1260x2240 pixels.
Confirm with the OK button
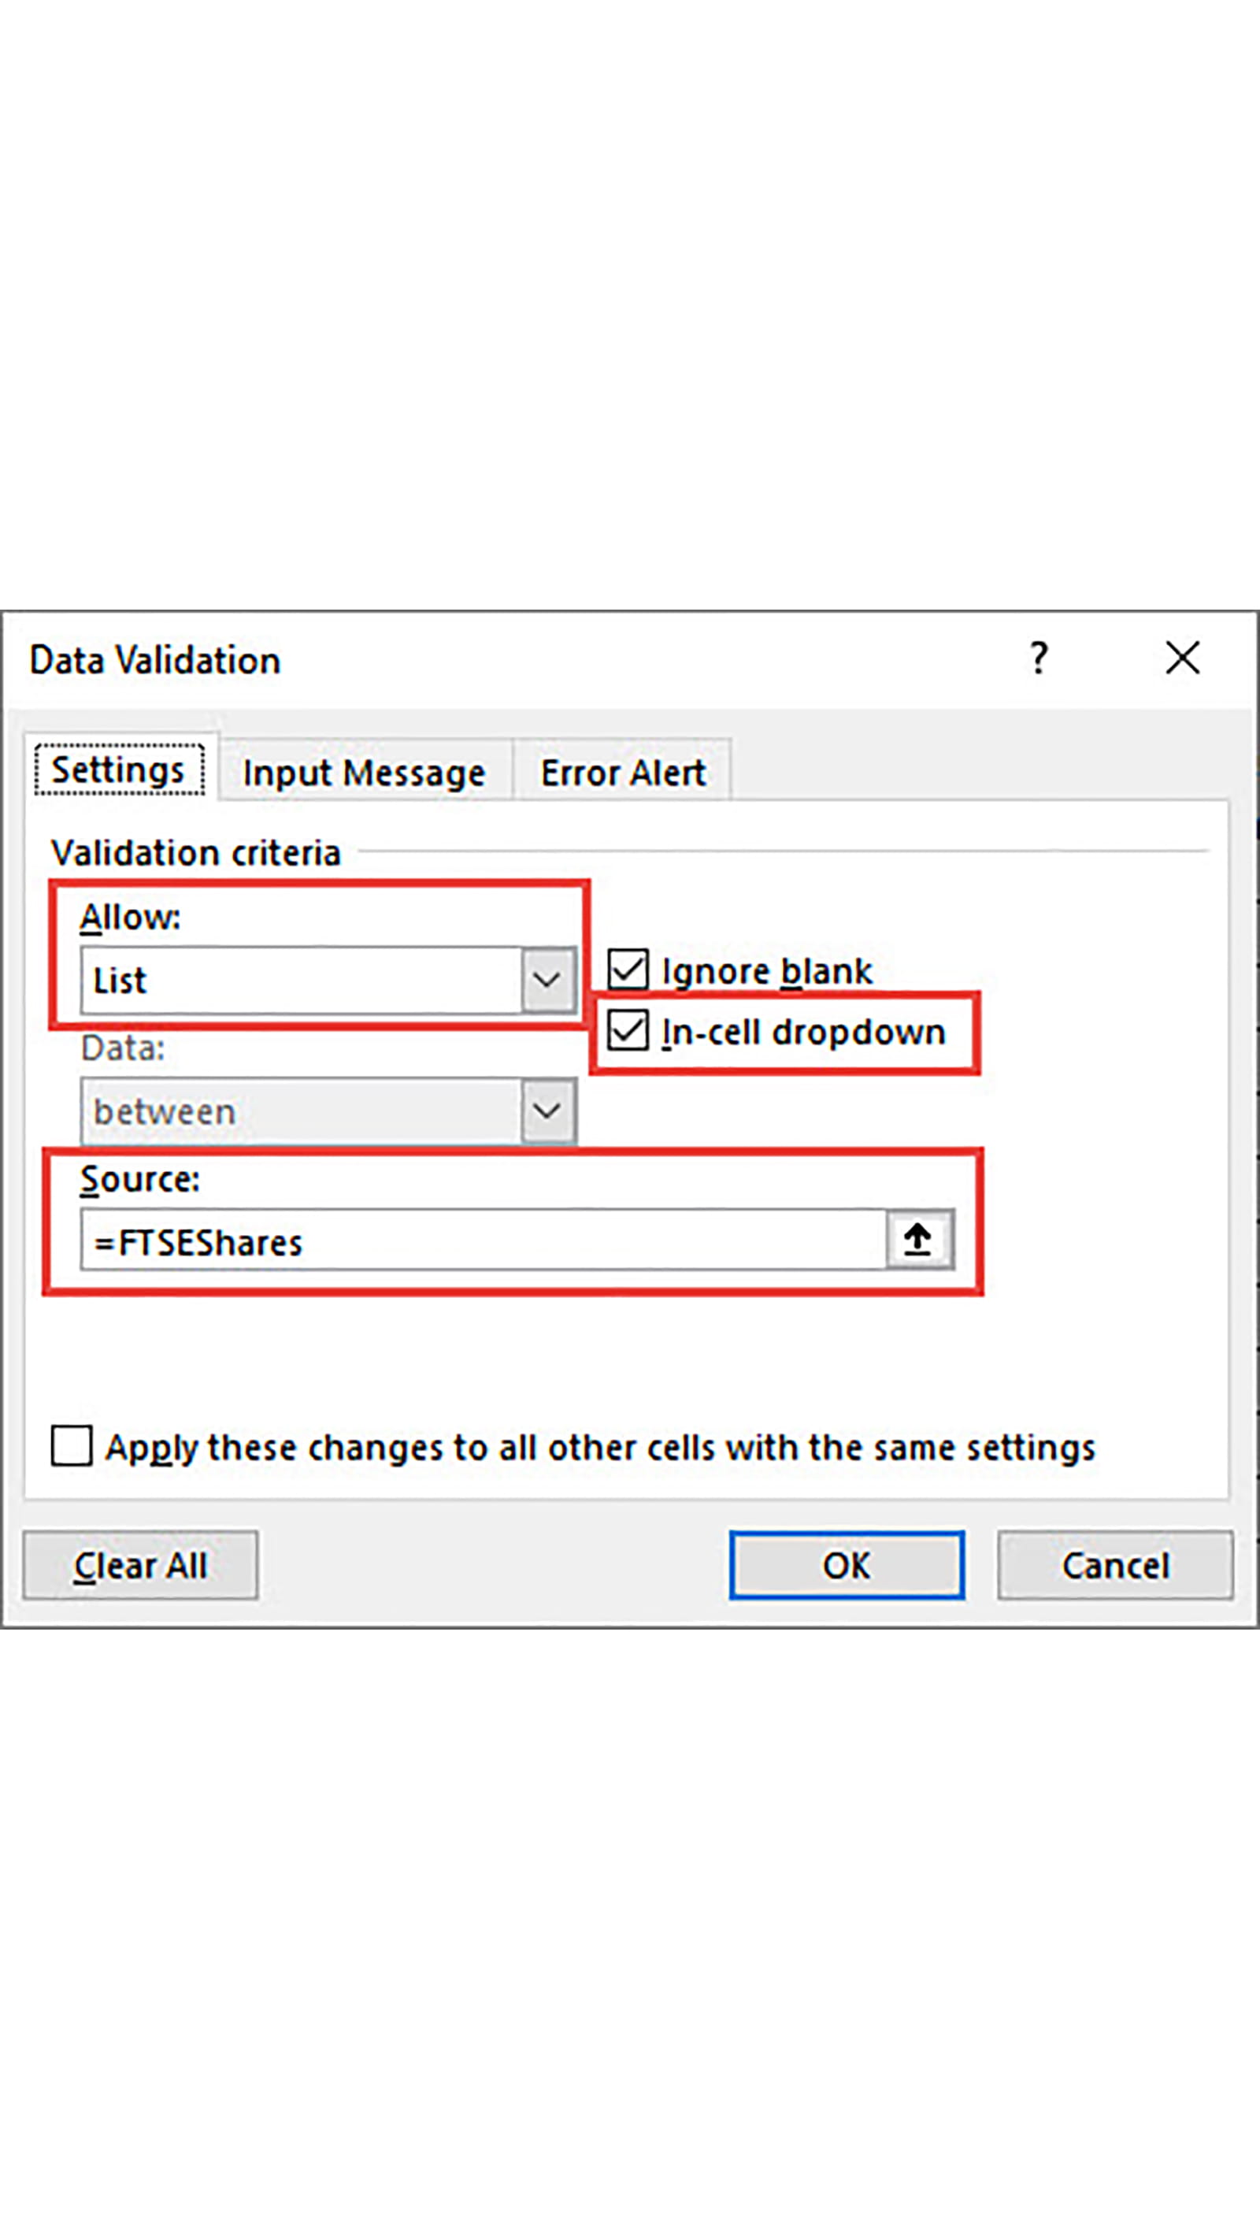pyautogui.click(x=846, y=1566)
